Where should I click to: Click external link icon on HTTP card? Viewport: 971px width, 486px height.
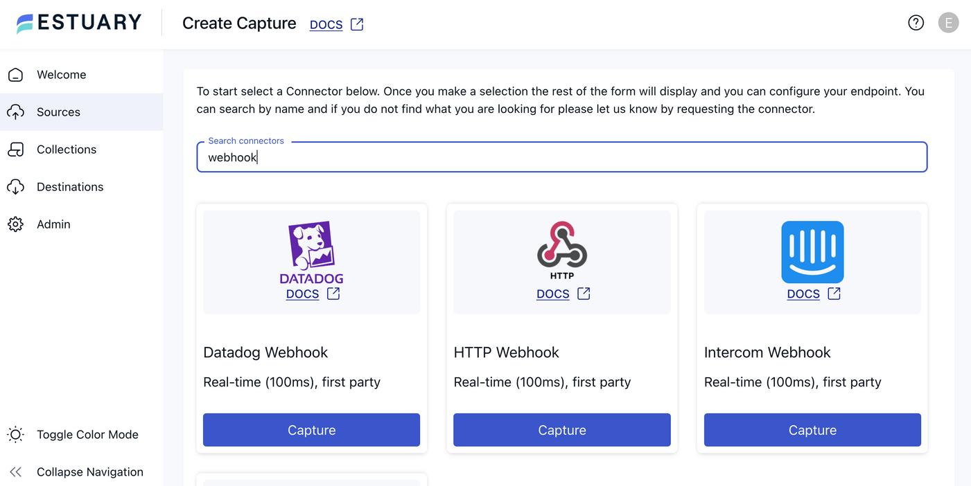pyautogui.click(x=584, y=294)
